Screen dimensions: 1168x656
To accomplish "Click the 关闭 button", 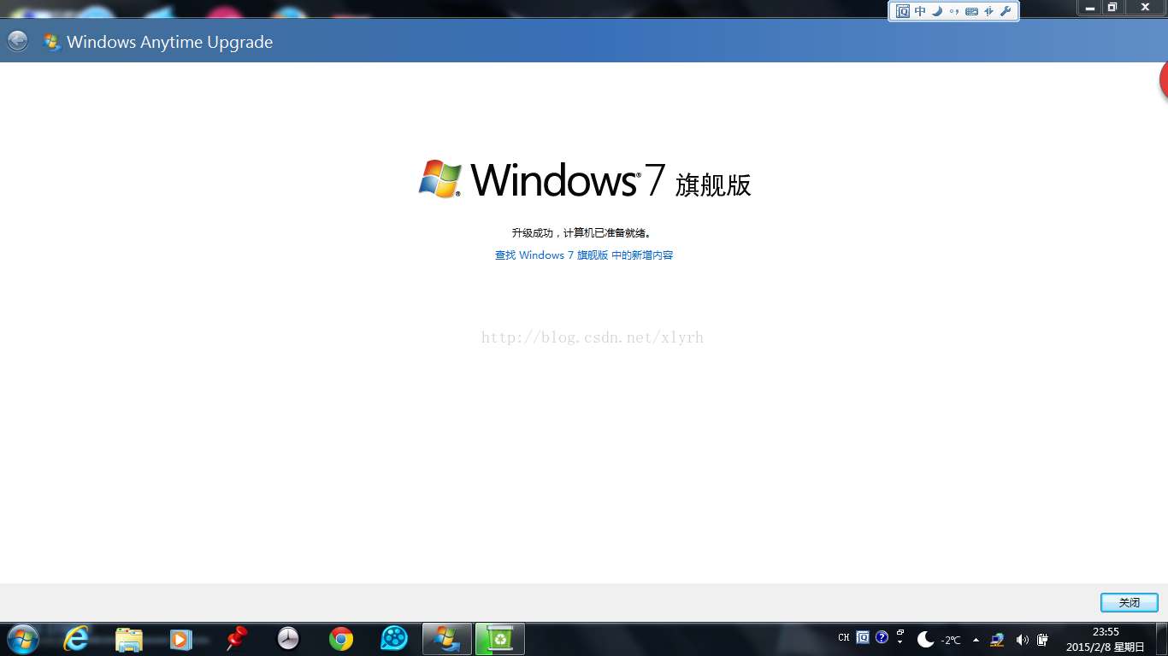I will tap(1129, 602).
